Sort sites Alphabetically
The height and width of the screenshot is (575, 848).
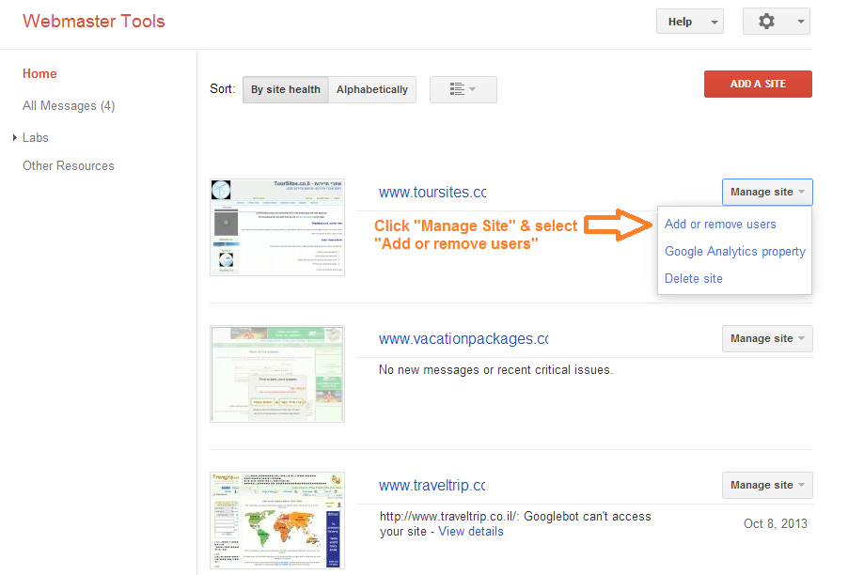click(x=372, y=89)
